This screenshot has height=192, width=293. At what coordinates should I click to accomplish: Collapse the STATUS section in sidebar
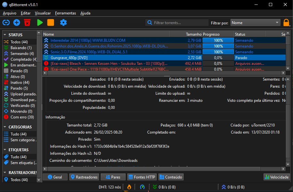pyautogui.click(x=5, y=35)
